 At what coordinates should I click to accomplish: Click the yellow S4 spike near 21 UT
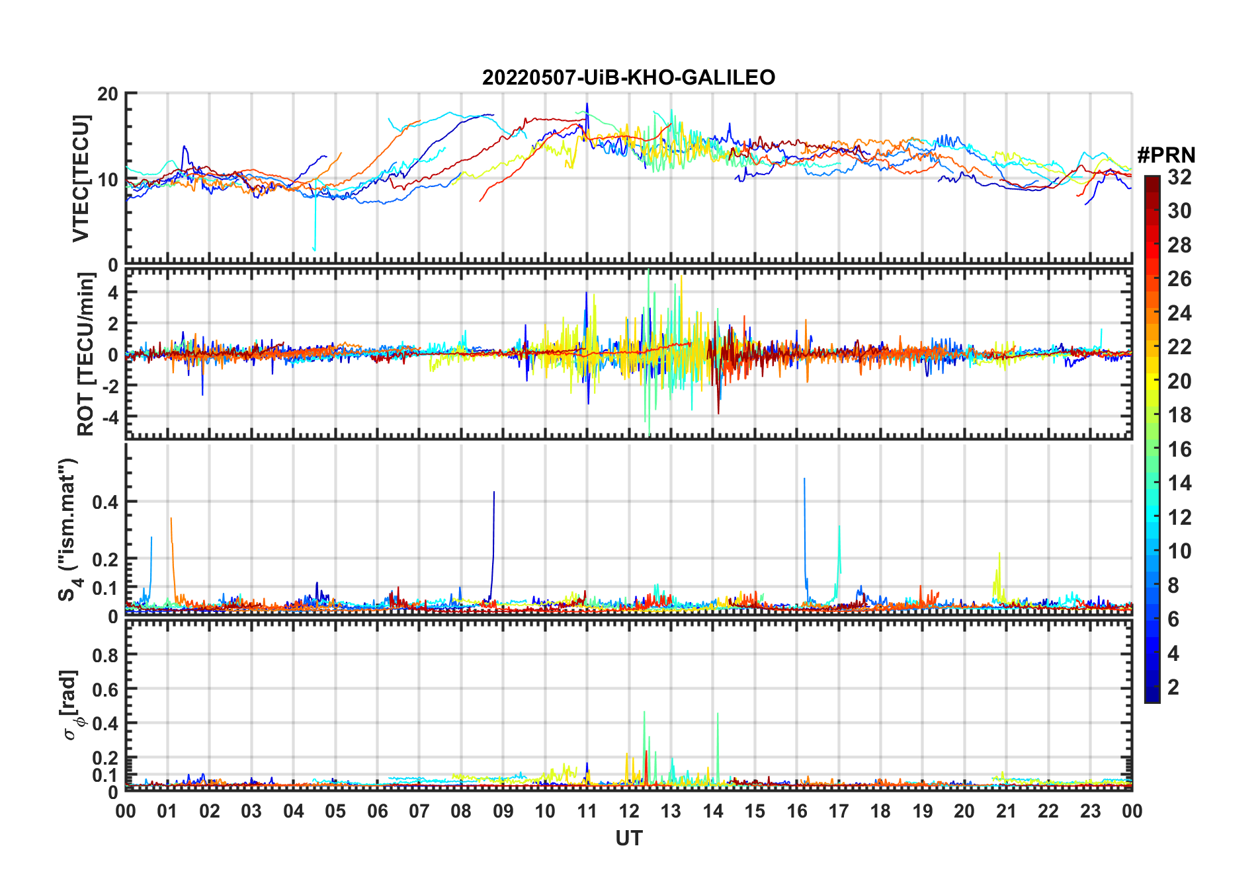click(x=999, y=575)
